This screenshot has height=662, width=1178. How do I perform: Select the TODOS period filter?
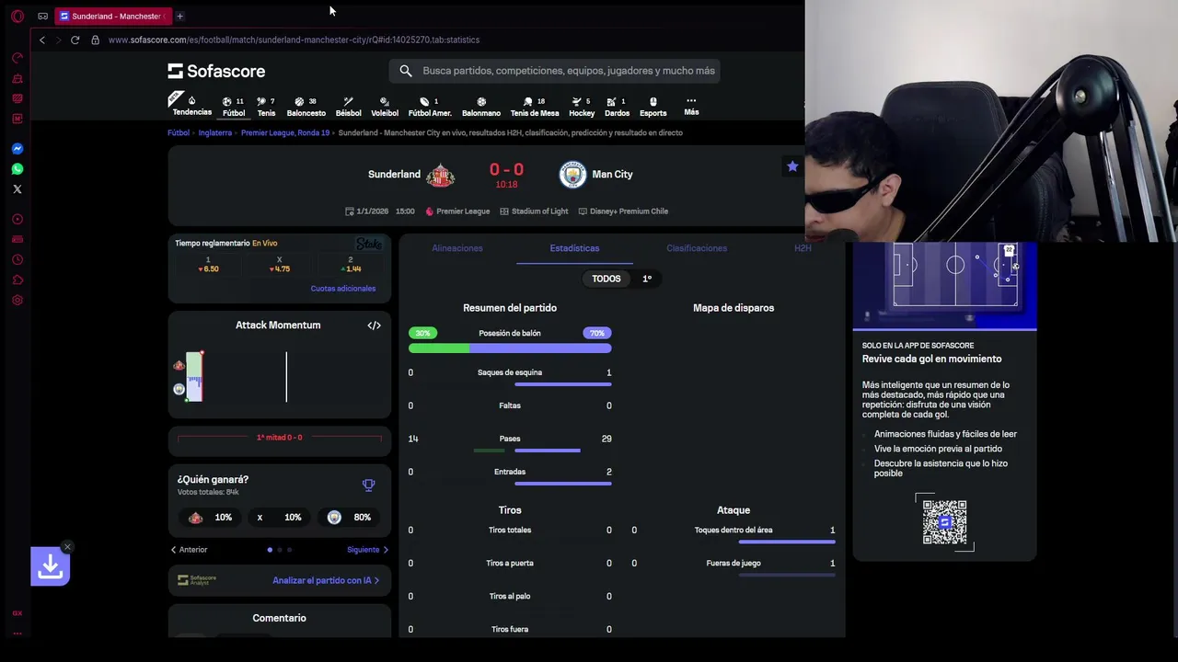pos(606,279)
